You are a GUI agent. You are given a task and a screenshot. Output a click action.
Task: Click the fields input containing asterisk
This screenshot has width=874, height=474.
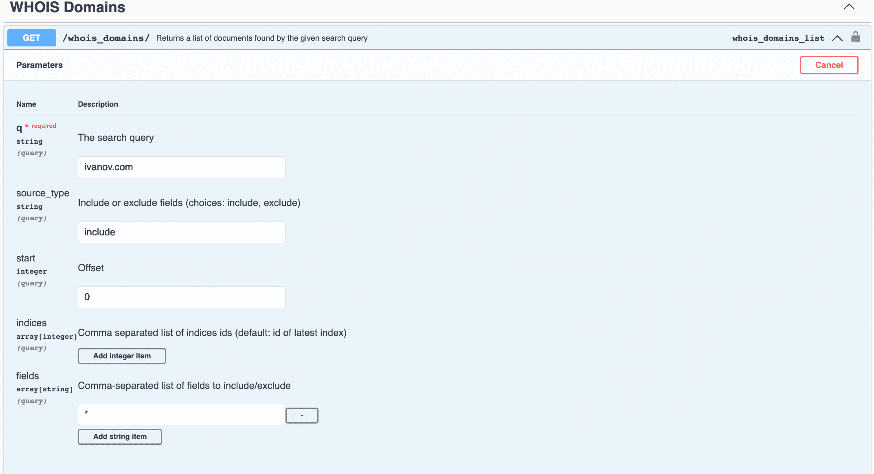coord(181,415)
